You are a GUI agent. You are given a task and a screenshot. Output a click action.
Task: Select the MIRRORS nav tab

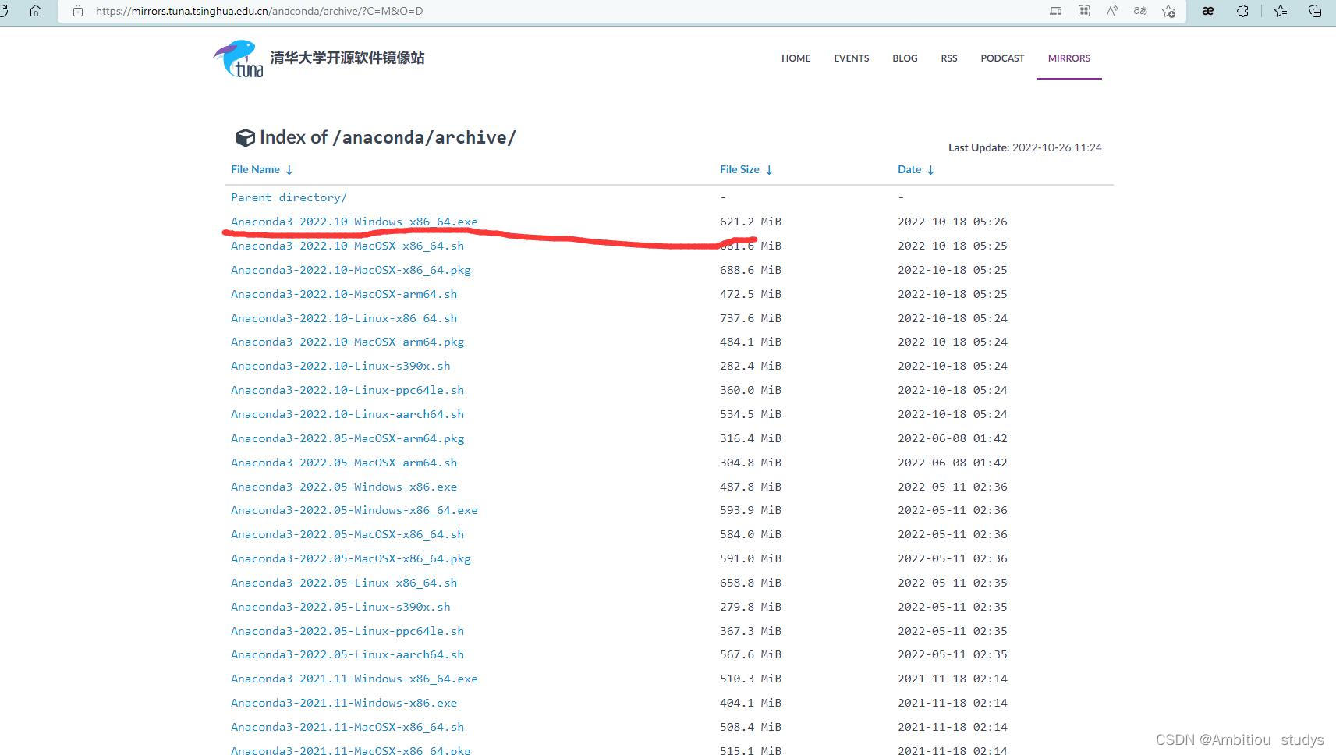pos(1068,58)
